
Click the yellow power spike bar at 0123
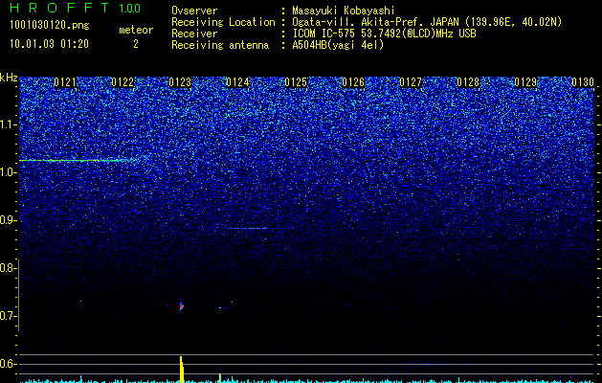coord(182,370)
